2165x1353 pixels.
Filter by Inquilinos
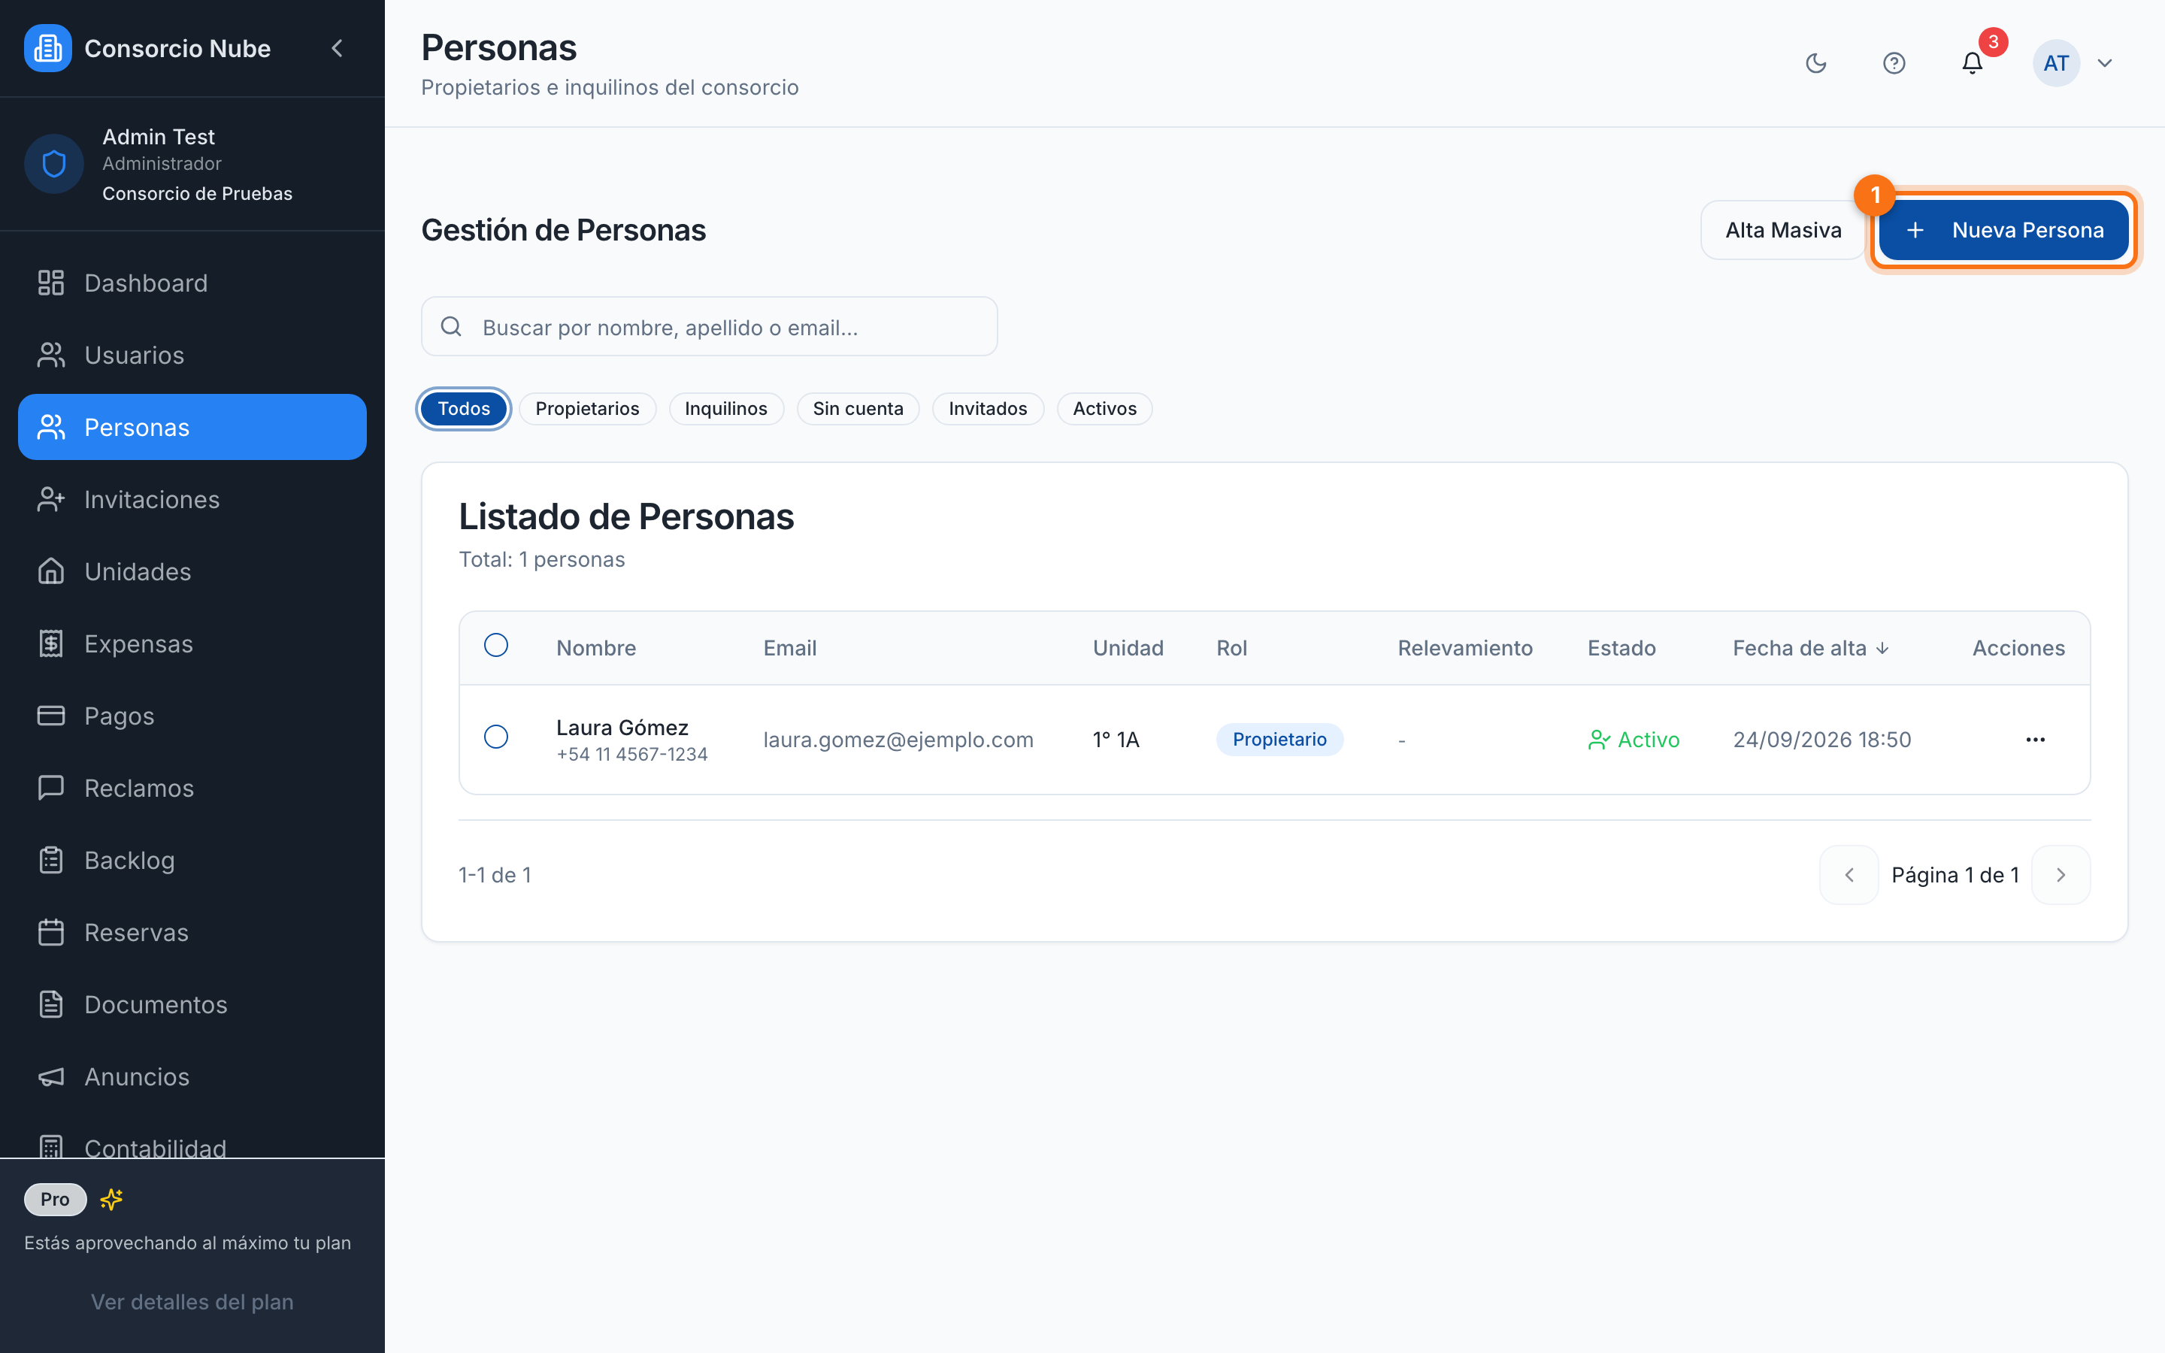(725, 409)
